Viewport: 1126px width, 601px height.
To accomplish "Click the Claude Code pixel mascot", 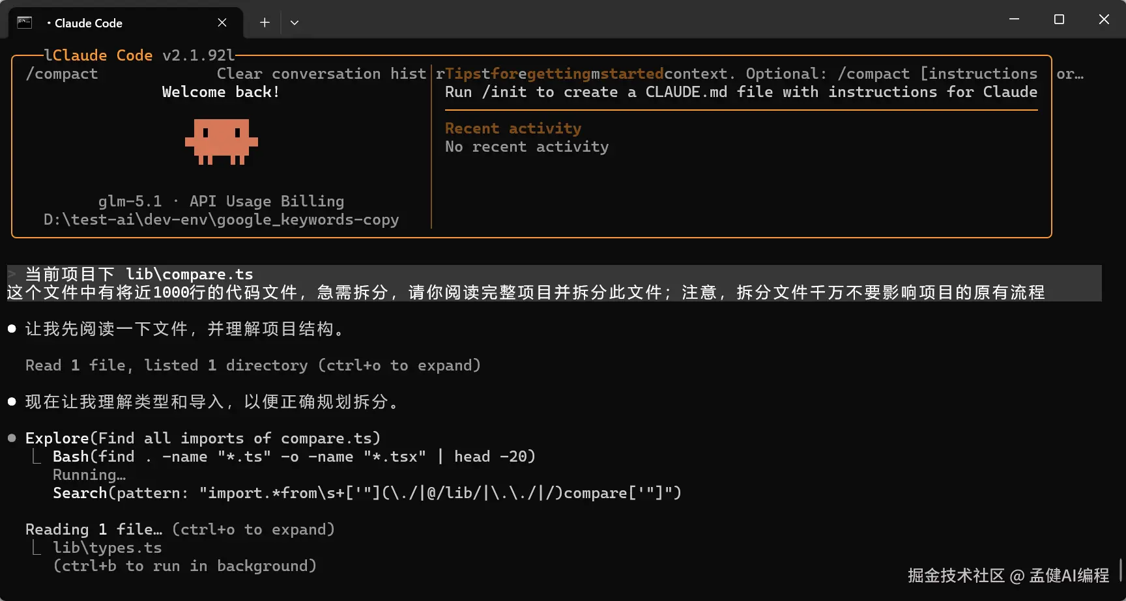I will (222, 141).
